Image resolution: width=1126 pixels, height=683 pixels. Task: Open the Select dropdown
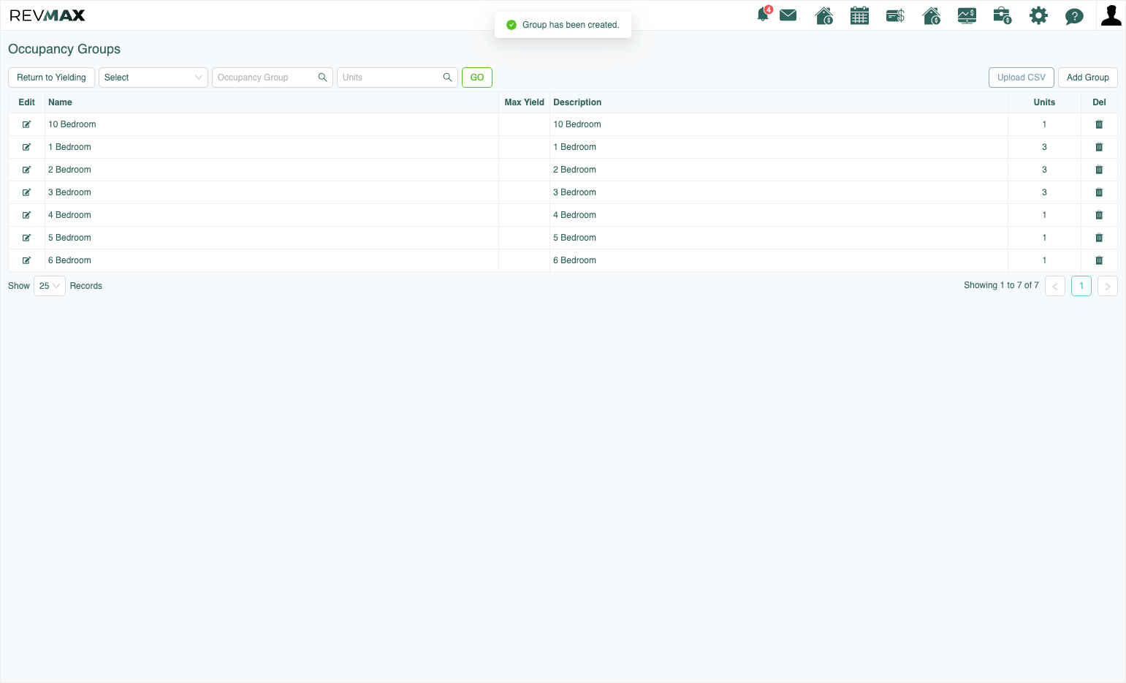153,78
